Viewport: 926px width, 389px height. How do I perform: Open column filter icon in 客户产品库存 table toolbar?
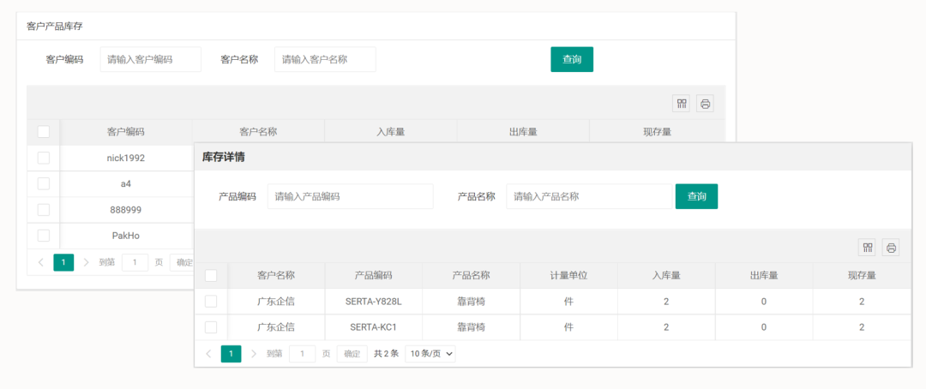click(x=682, y=104)
